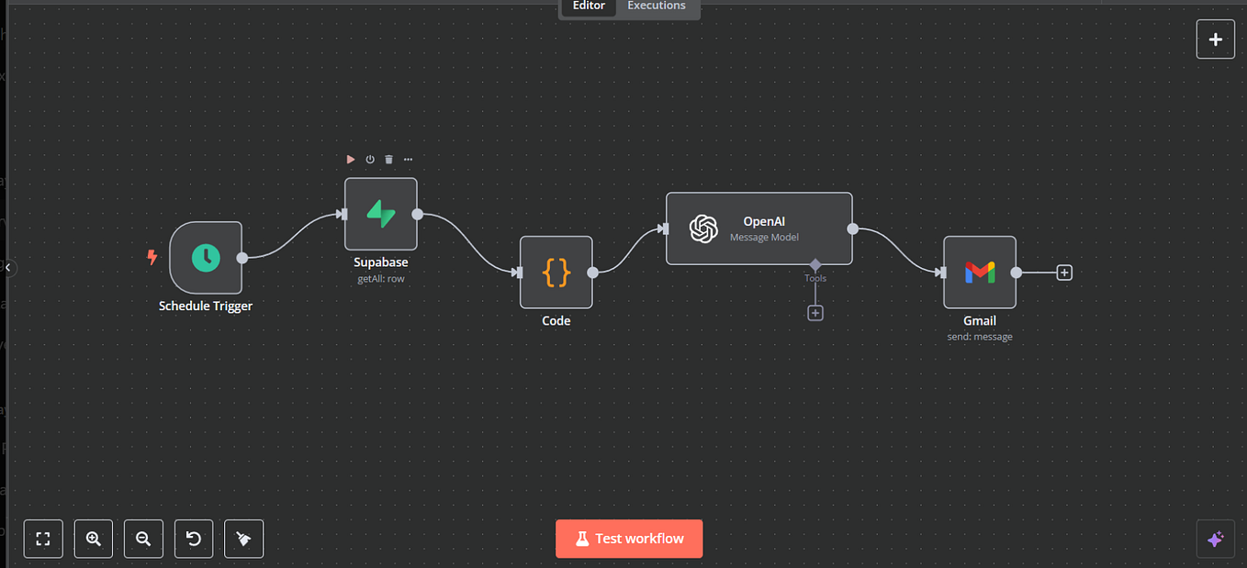Viewport: 1247px width, 568px height.
Task: Add a Tool to the OpenAI node
Action: pos(814,313)
